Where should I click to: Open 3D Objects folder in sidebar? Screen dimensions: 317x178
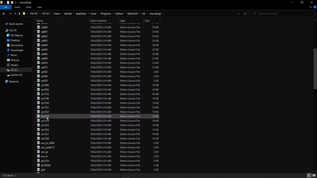click(17, 35)
